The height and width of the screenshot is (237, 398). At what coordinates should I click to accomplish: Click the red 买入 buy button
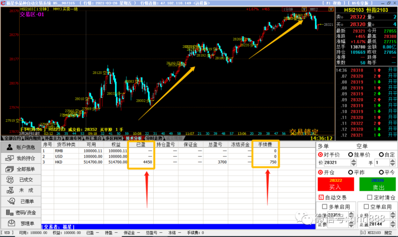click(x=336, y=184)
